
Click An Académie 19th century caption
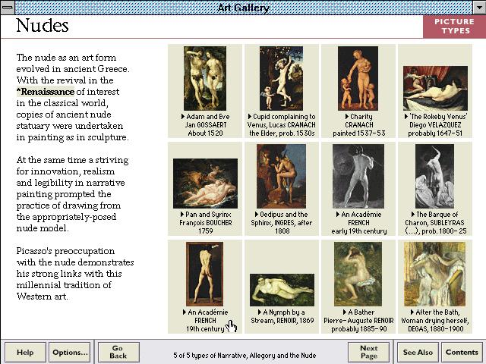[205, 321]
